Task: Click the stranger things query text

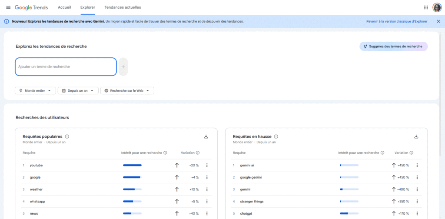Action: point(252,202)
